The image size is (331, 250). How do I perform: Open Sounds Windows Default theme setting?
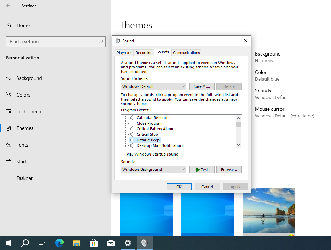pyautogui.click(x=272, y=94)
